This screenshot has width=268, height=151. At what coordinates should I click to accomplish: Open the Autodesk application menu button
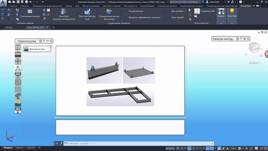pyautogui.click(x=3, y=3)
